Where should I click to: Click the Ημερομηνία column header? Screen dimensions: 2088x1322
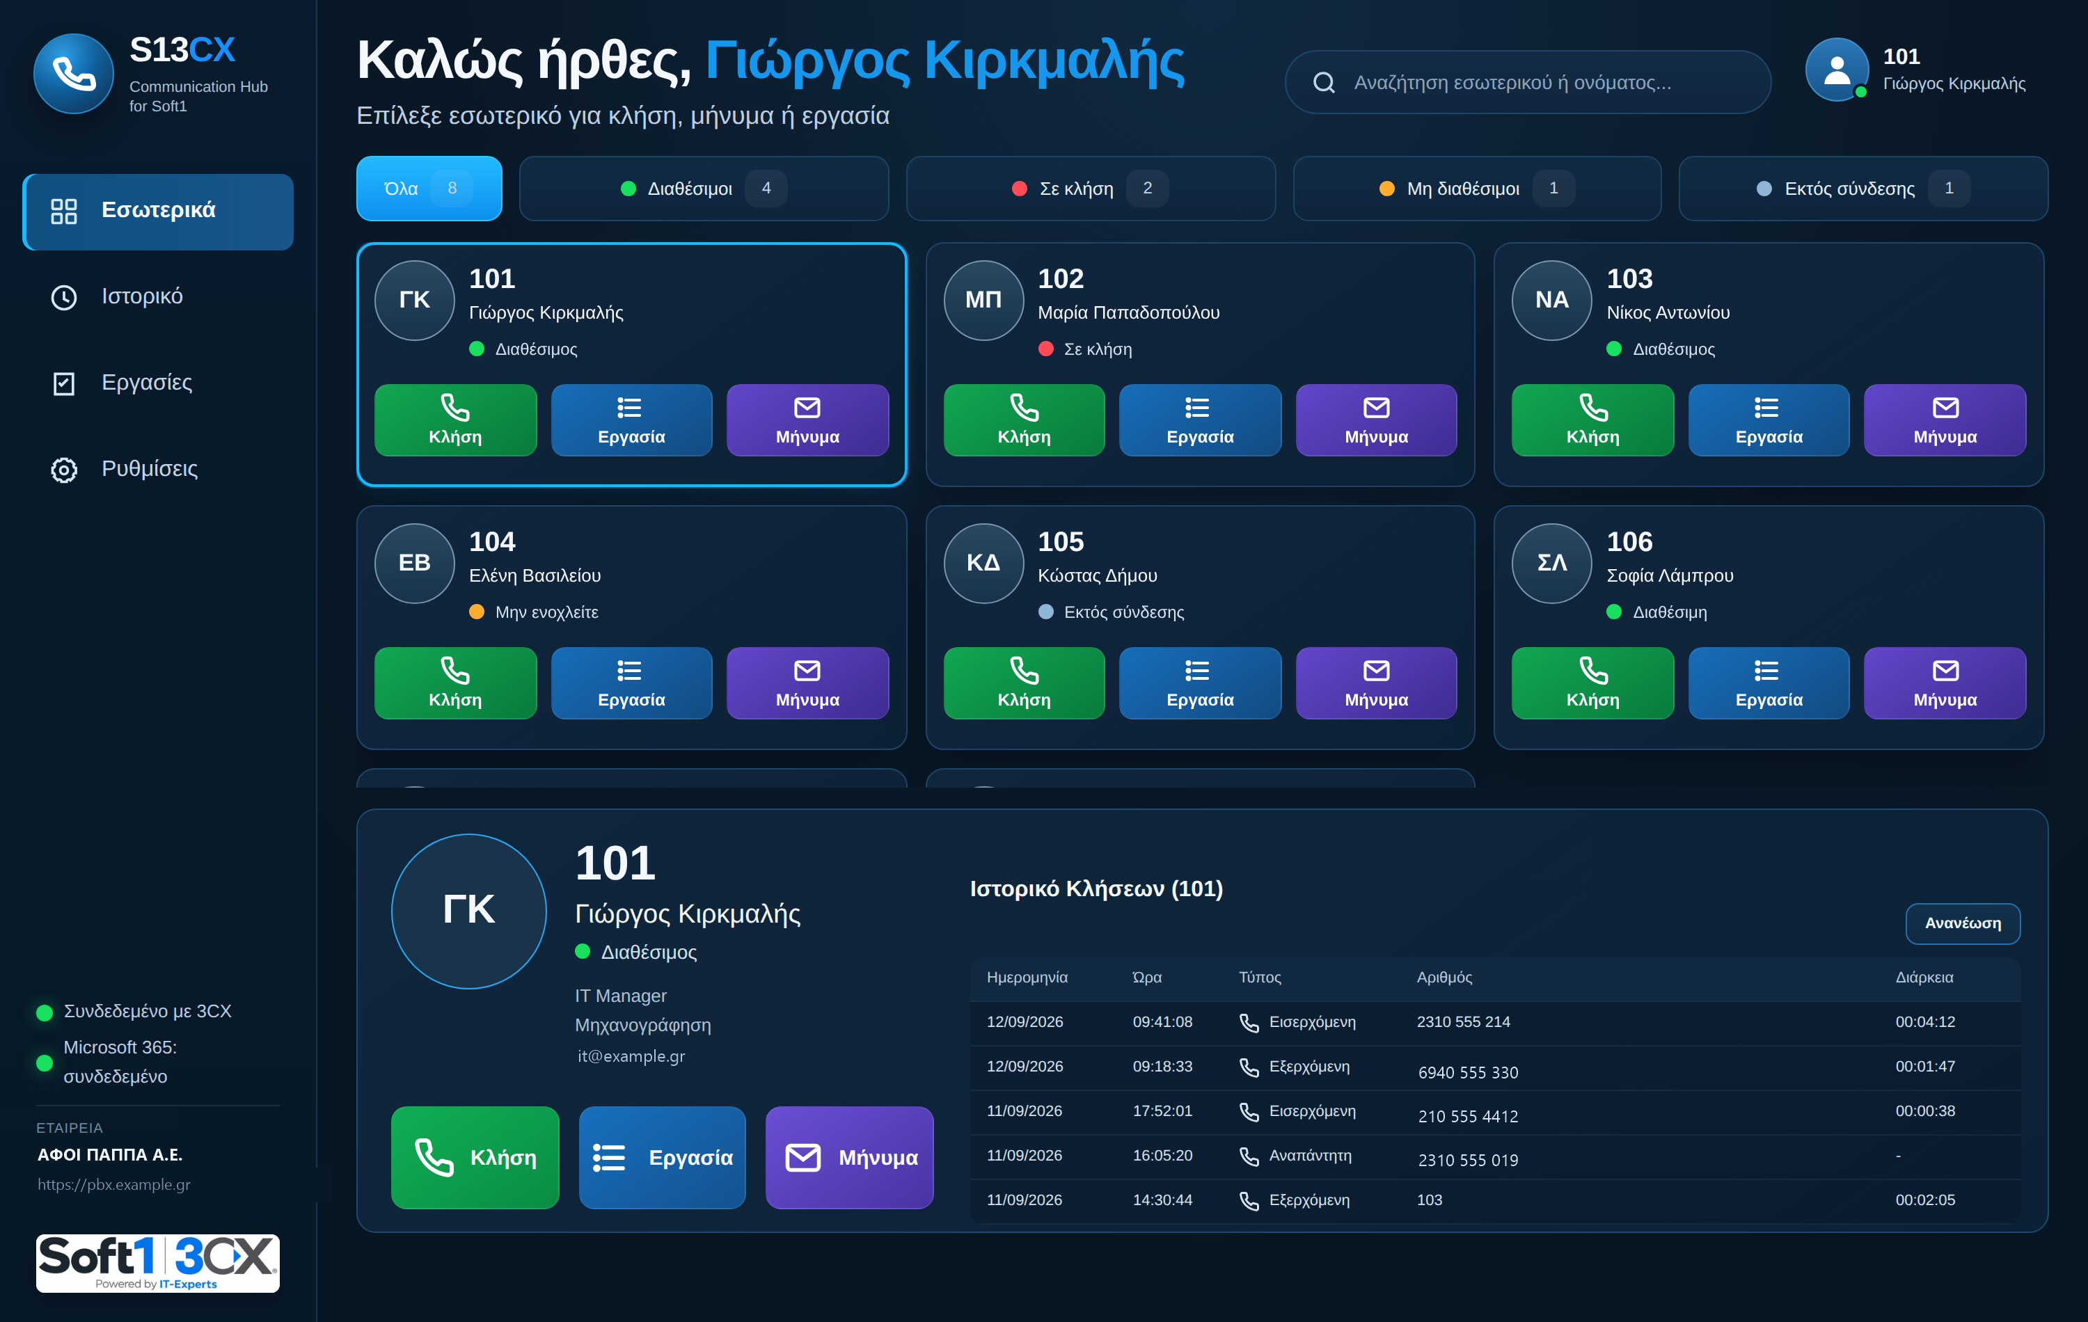click(1027, 977)
